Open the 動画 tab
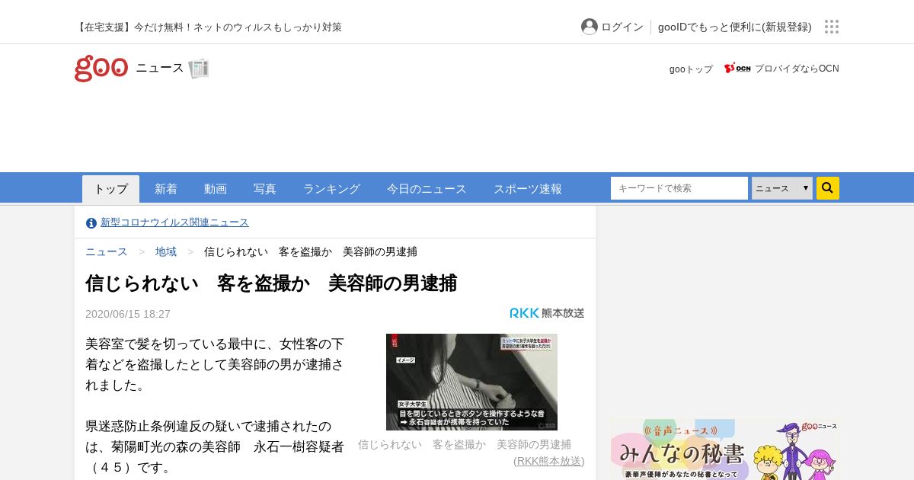The width and height of the screenshot is (914, 480). pyautogui.click(x=216, y=189)
